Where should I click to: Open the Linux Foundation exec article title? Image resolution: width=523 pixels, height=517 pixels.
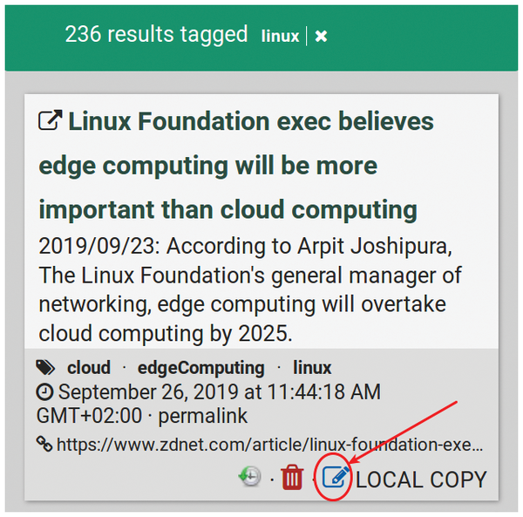point(228,166)
